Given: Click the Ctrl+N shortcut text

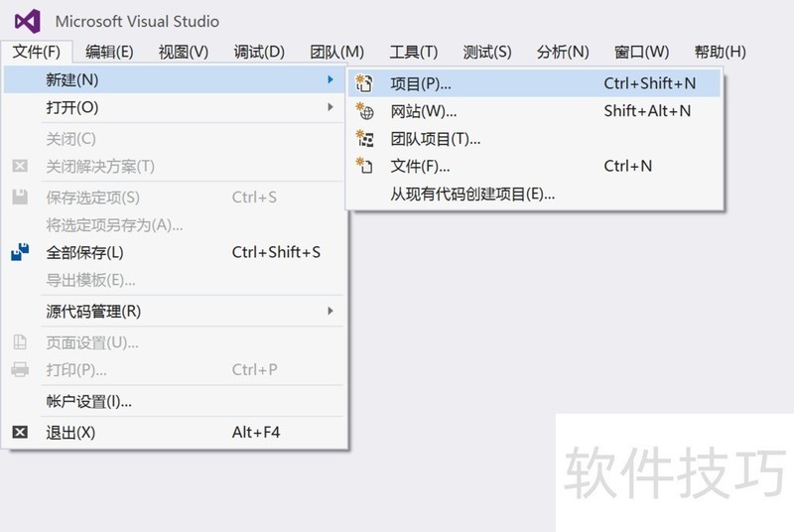Looking at the screenshot, I should tap(628, 166).
